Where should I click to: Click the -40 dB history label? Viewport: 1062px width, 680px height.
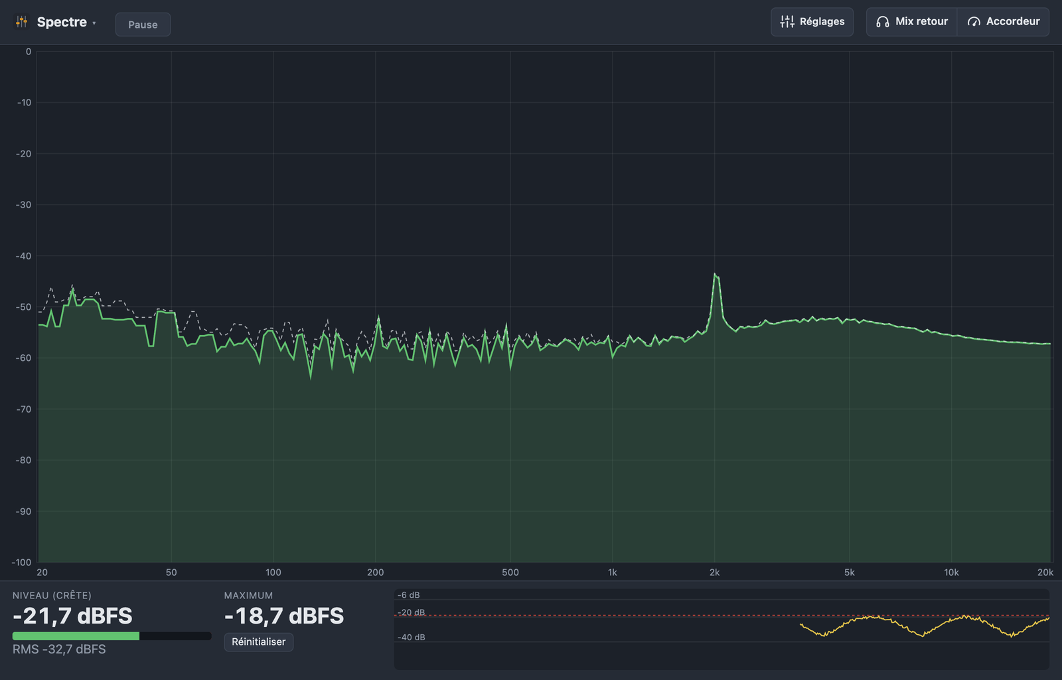412,638
